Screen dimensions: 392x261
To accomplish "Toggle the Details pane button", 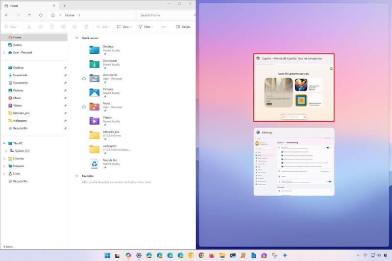I will pos(183,27).
